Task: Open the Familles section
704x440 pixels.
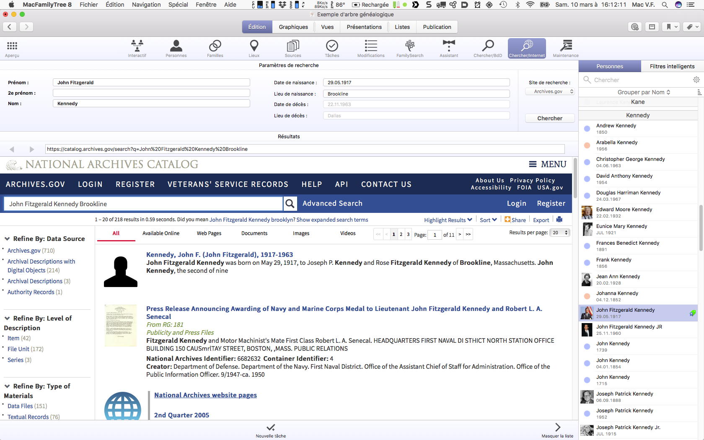Action: coord(215,49)
